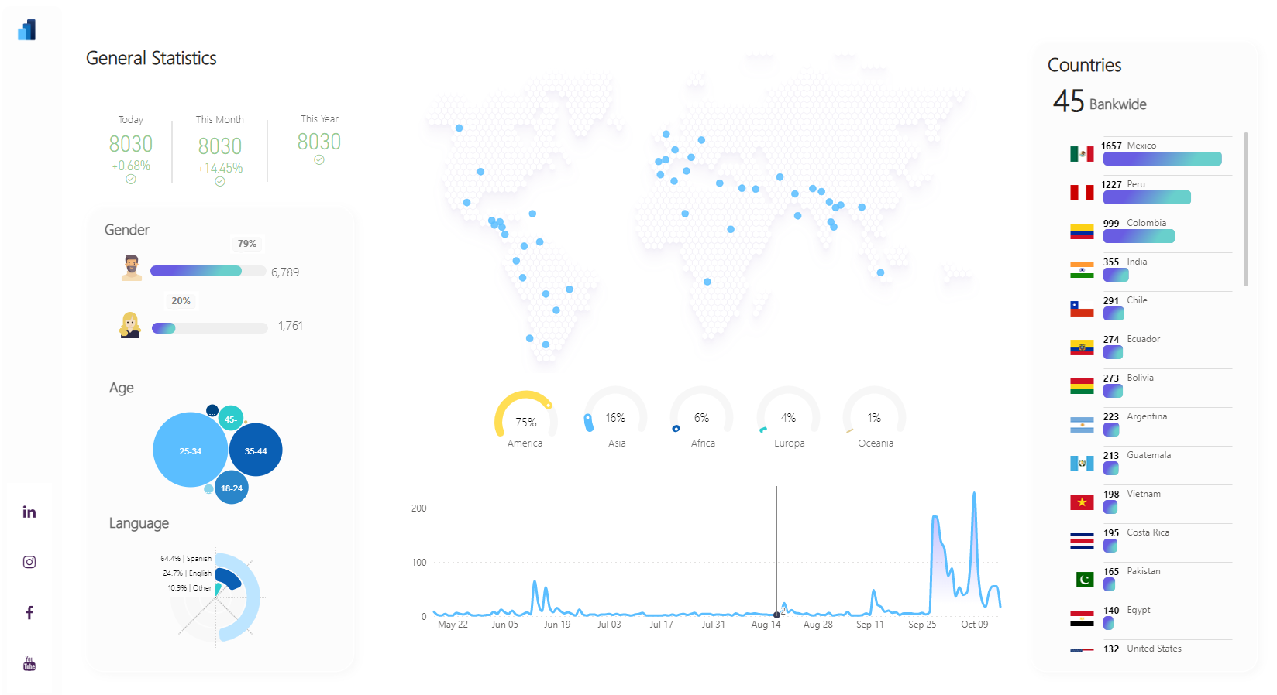
Task: Click the Other 10.9% language label
Action: point(190,587)
